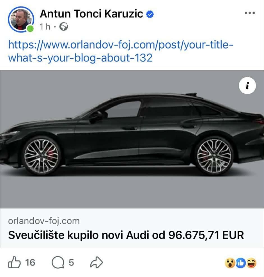This screenshot has width=264, height=277.
Task: Click the Haha reaction emoji
Action: pos(251,263)
